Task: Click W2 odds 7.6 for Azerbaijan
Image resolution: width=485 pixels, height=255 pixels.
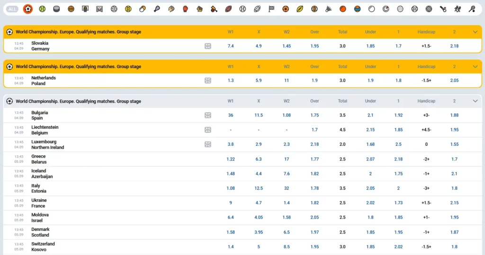Action: 287,174
